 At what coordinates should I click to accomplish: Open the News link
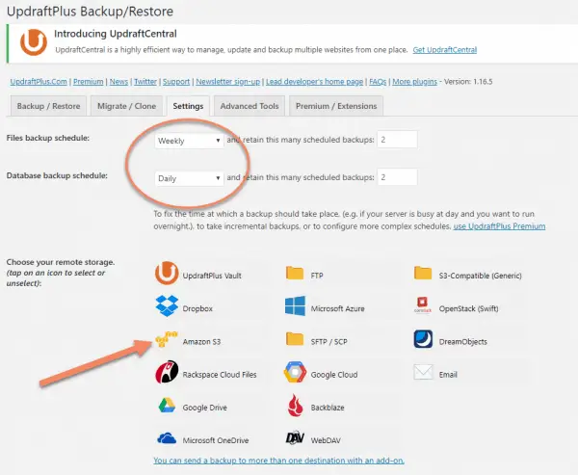click(118, 82)
